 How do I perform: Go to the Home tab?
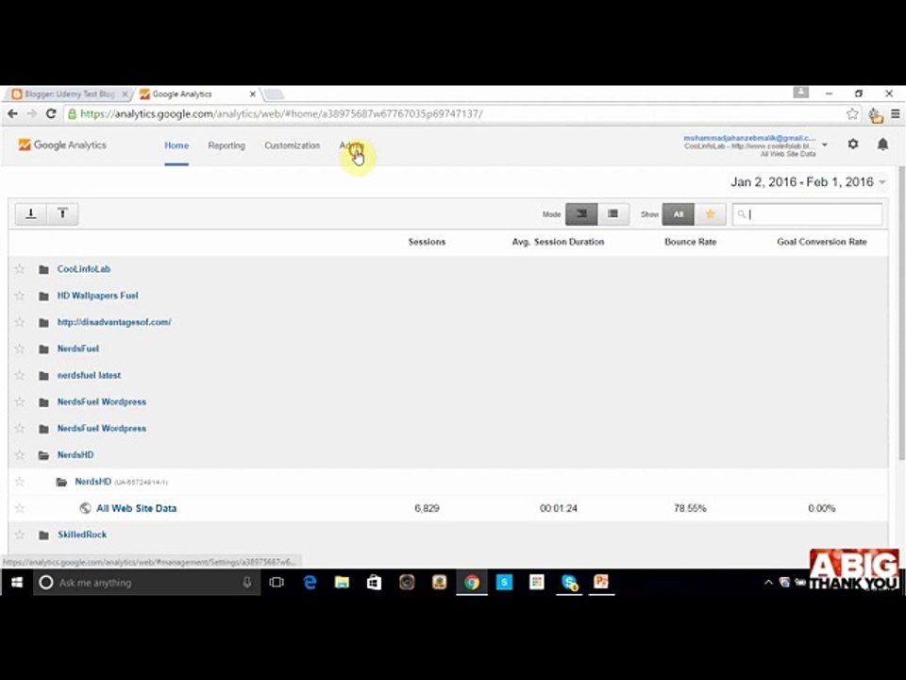tap(176, 145)
